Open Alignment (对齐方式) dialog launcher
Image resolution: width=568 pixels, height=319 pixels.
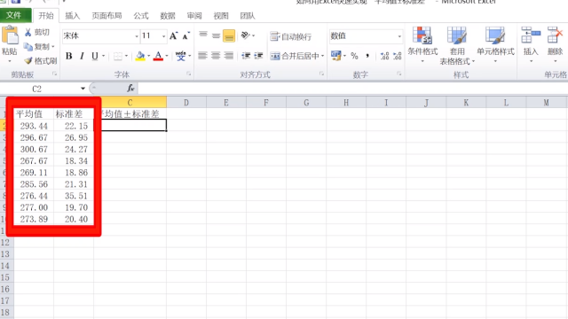click(321, 74)
